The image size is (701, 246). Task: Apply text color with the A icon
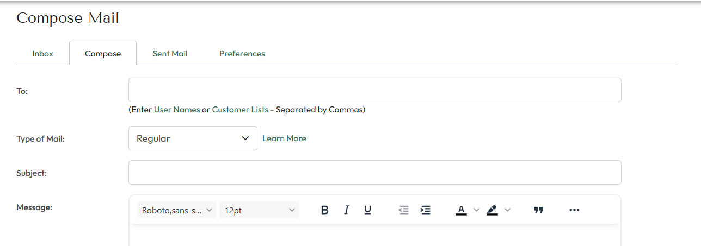pos(461,210)
